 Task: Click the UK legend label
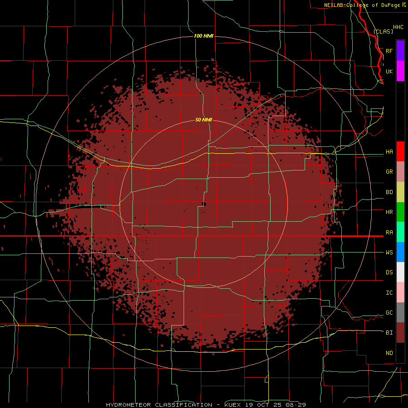(389, 72)
